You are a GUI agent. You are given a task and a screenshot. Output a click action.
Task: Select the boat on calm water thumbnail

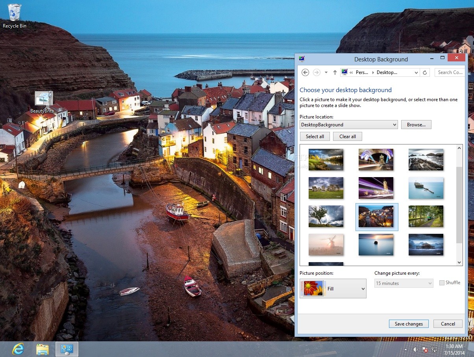point(426,188)
